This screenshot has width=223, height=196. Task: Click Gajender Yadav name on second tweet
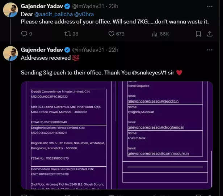pyautogui.click(x=42, y=50)
